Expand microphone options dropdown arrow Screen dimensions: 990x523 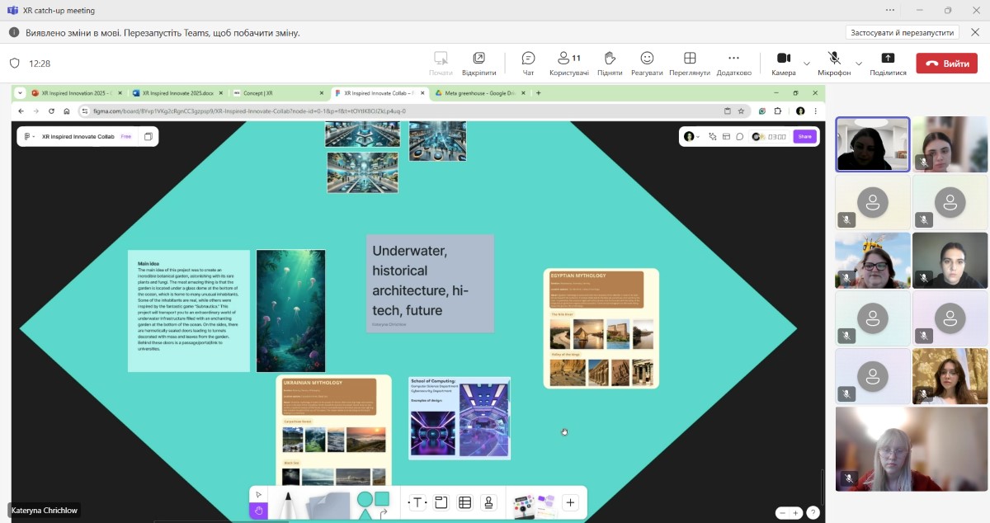pyautogui.click(x=859, y=64)
